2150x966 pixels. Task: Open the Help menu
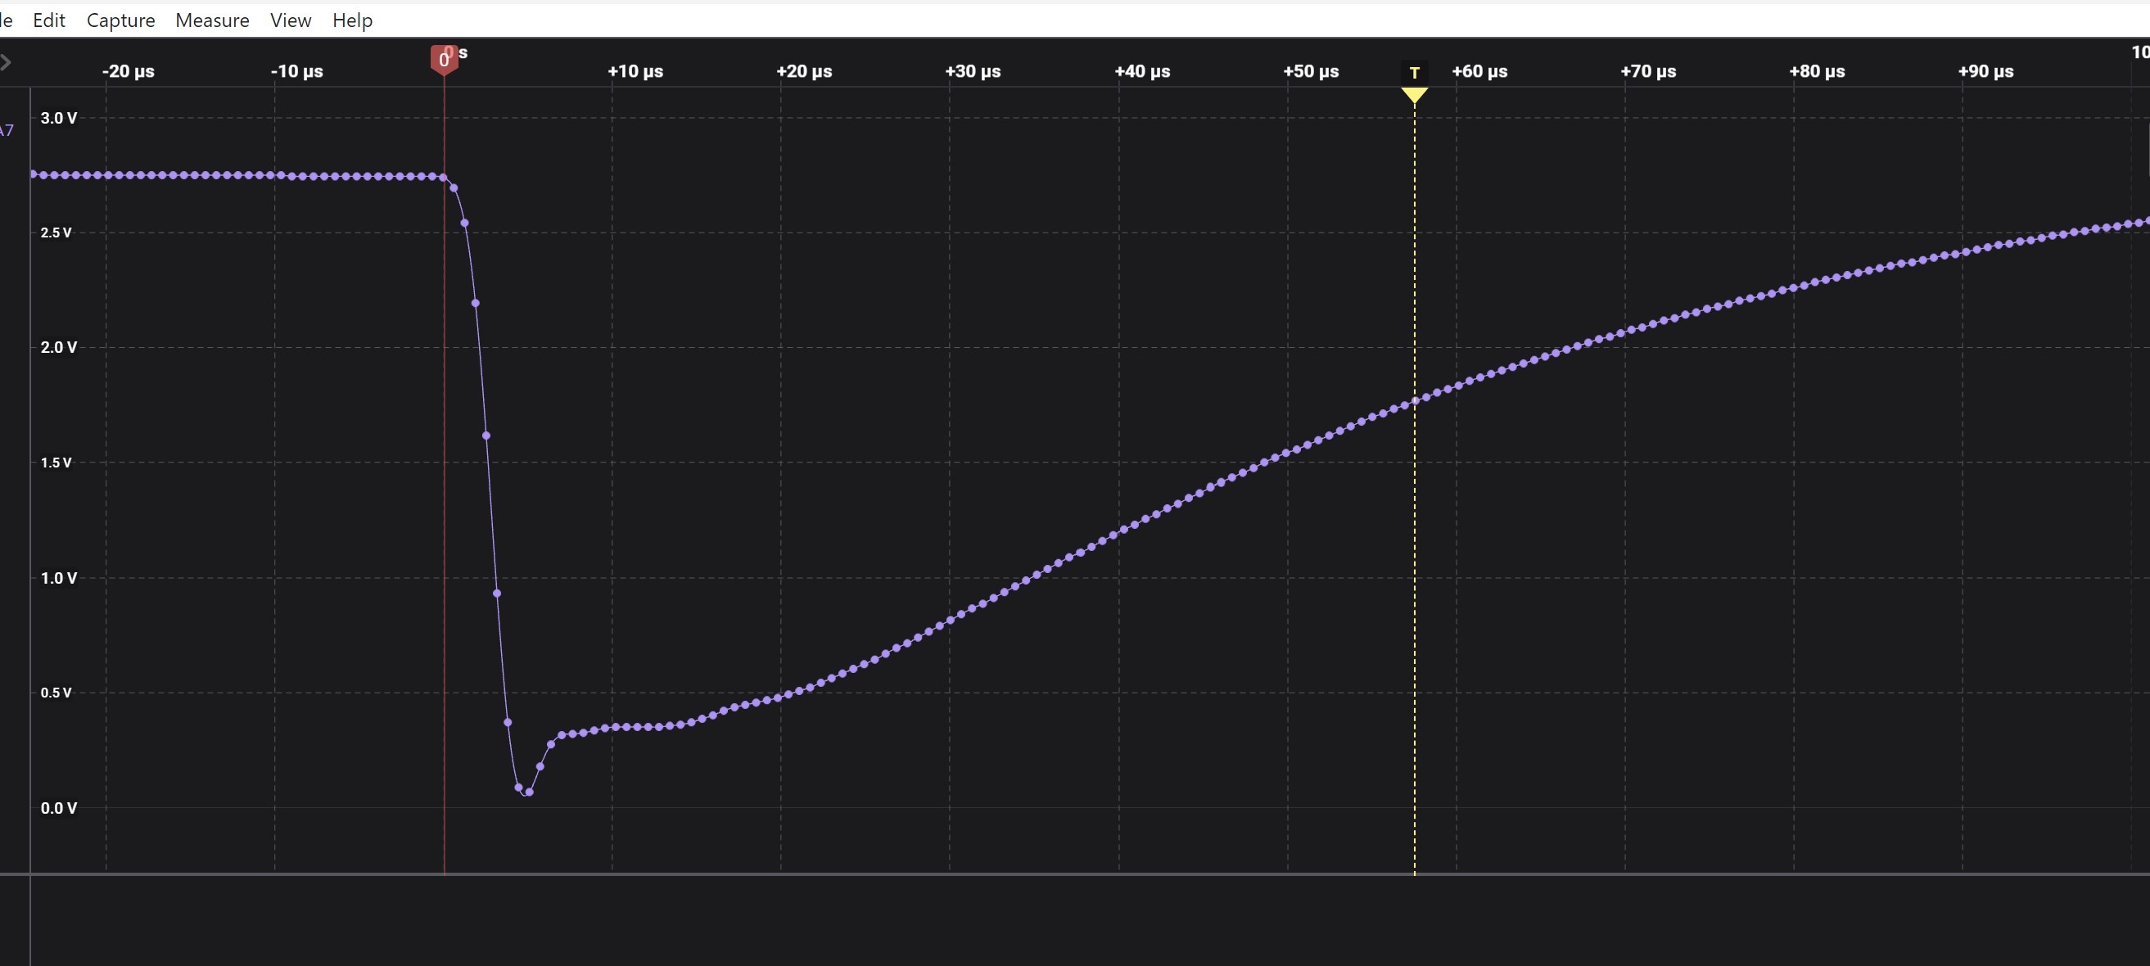[352, 20]
